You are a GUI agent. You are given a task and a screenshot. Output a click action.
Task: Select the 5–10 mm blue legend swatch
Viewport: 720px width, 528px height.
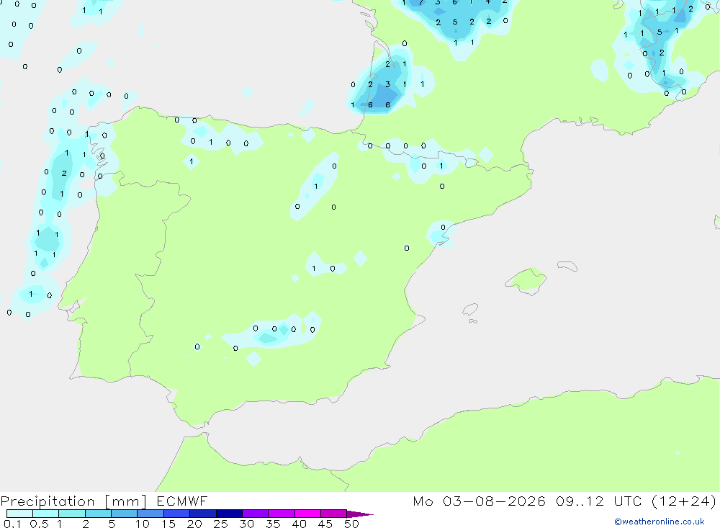[125, 514]
